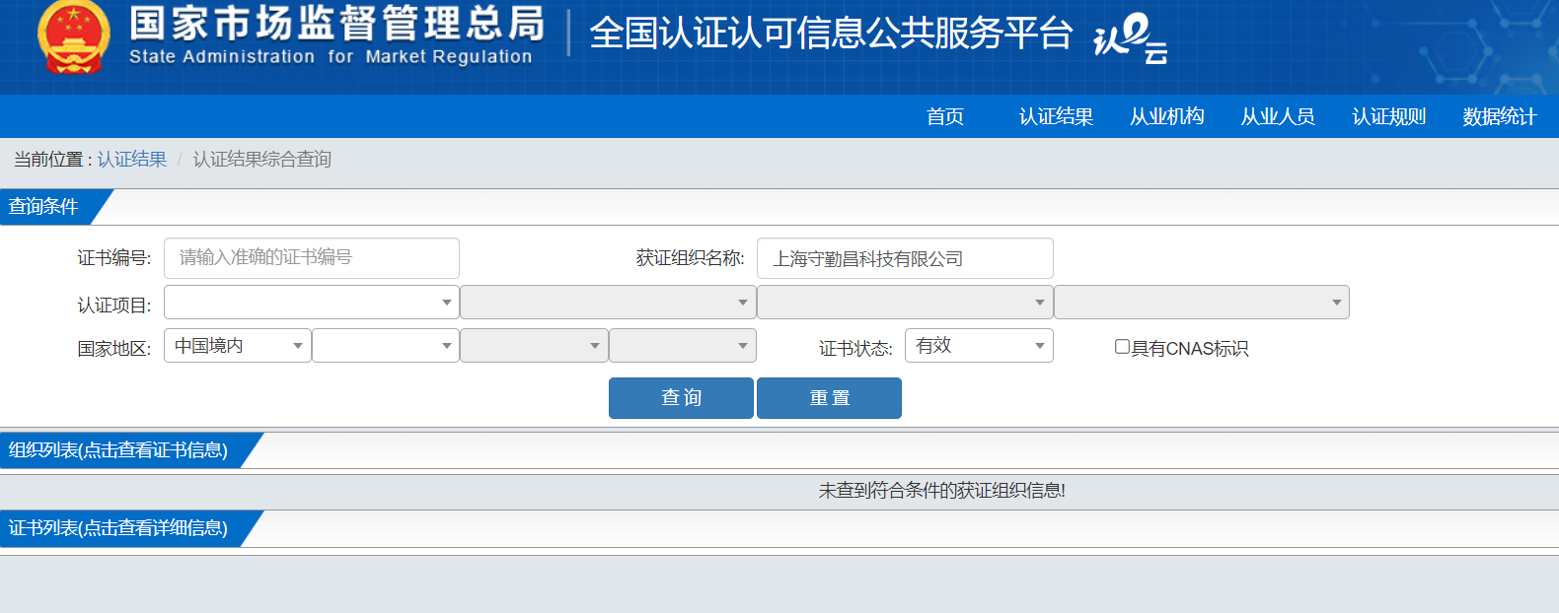Click the 获证组织名称 input field

click(x=905, y=258)
